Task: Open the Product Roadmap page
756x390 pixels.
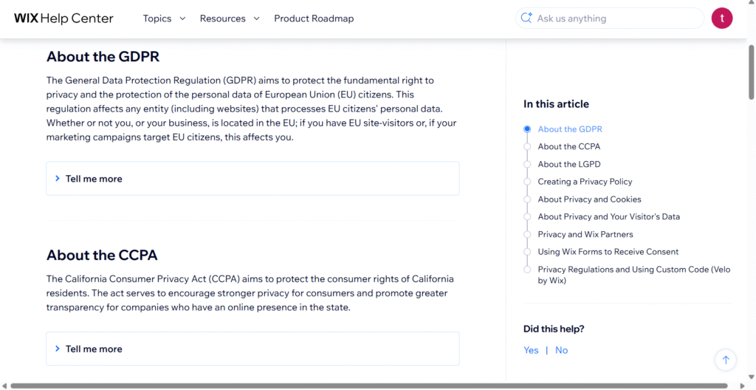Action: click(314, 18)
